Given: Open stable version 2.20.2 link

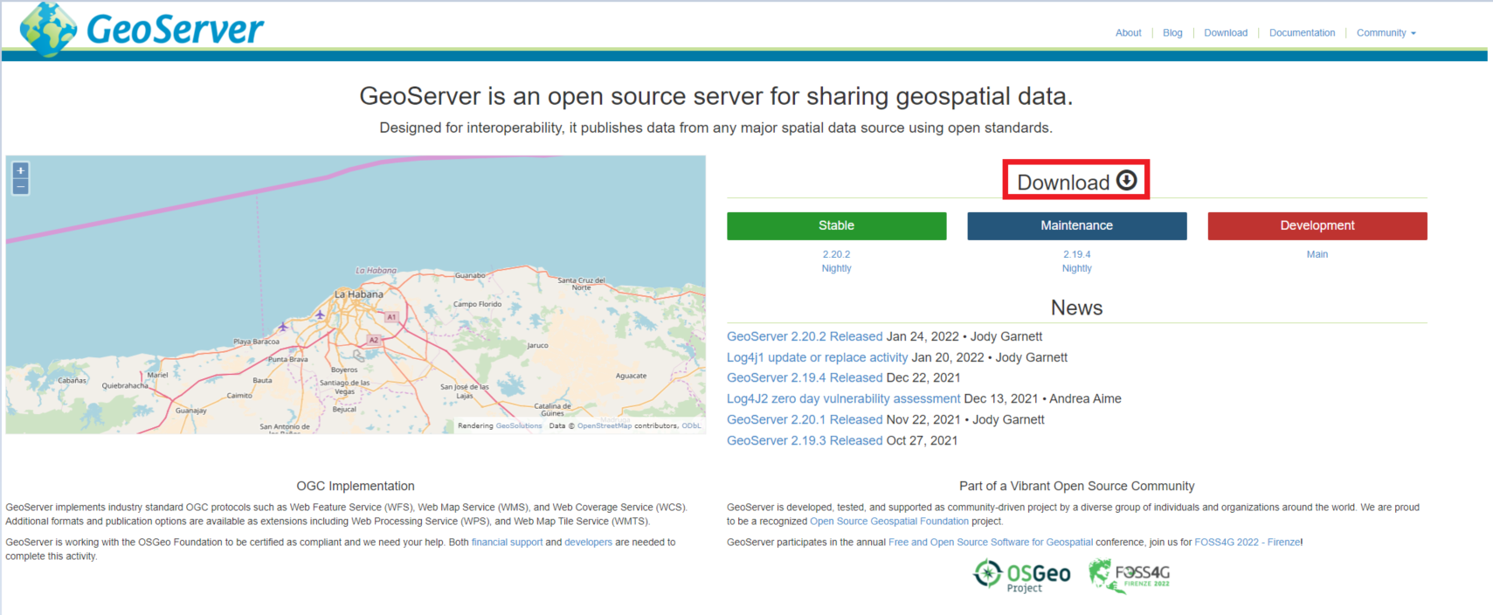Looking at the screenshot, I should [836, 254].
